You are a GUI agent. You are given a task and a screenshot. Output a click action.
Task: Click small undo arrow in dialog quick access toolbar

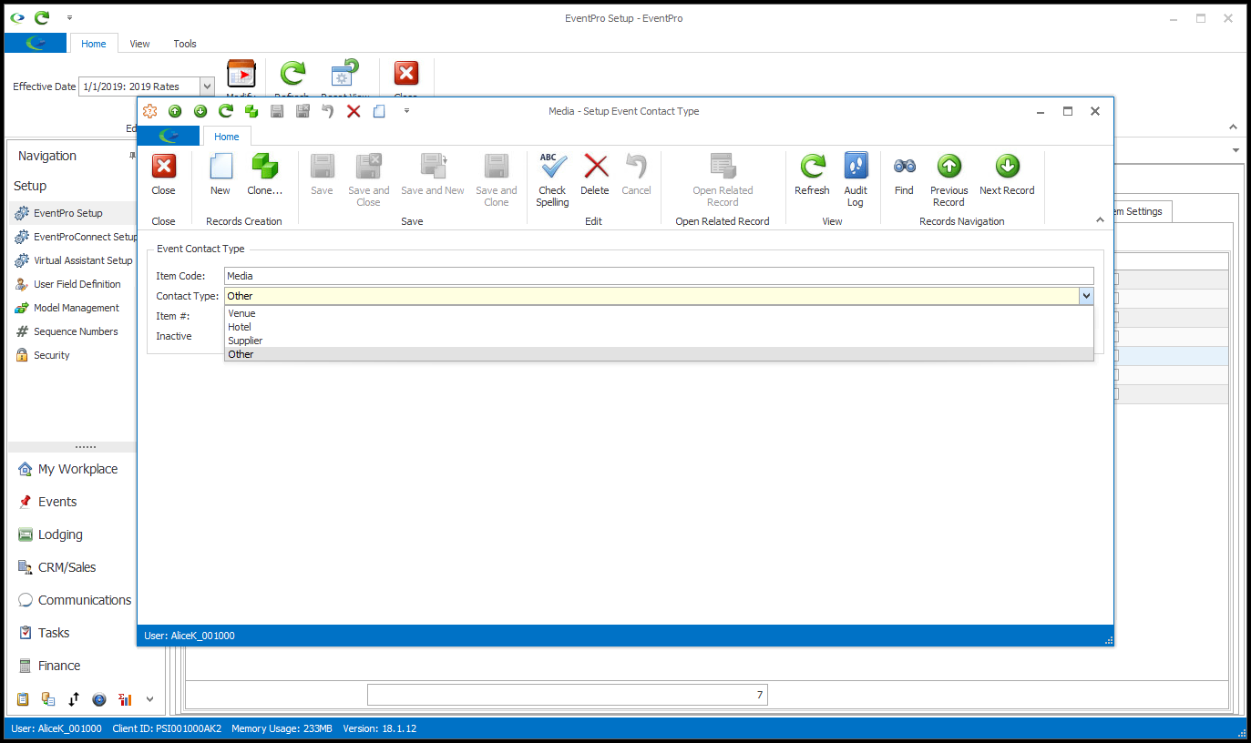[x=328, y=111]
